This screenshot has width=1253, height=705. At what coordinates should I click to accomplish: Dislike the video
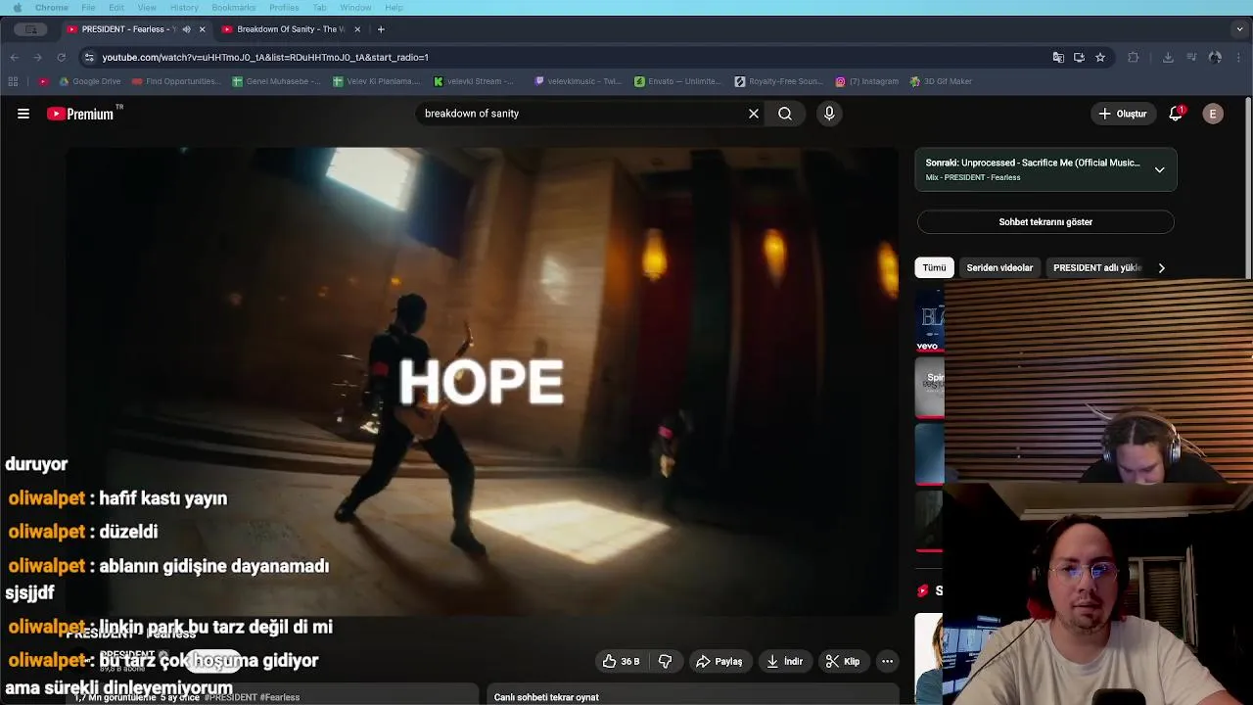665,662
